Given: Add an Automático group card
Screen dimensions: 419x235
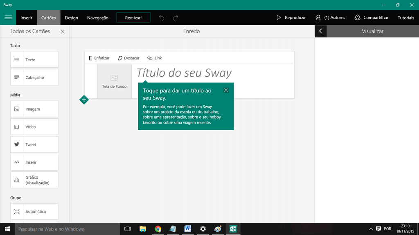Looking at the screenshot, I should pyautogui.click(x=34, y=211).
